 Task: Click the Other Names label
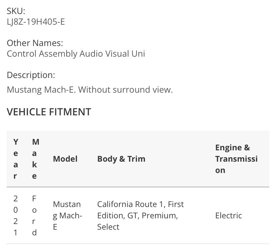35,43
